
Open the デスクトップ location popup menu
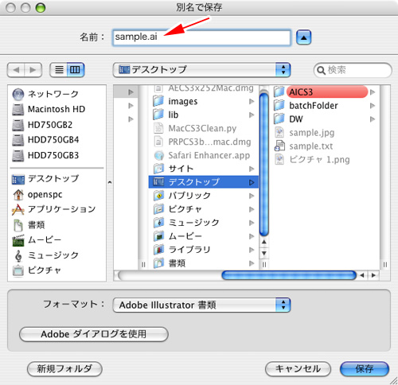click(201, 70)
